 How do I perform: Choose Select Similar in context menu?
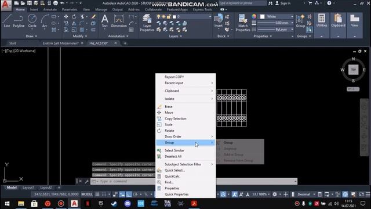pyautogui.click(x=185, y=150)
